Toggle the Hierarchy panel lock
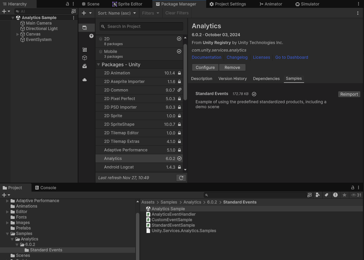The height and width of the screenshot is (260, 364). click(x=67, y=4)
